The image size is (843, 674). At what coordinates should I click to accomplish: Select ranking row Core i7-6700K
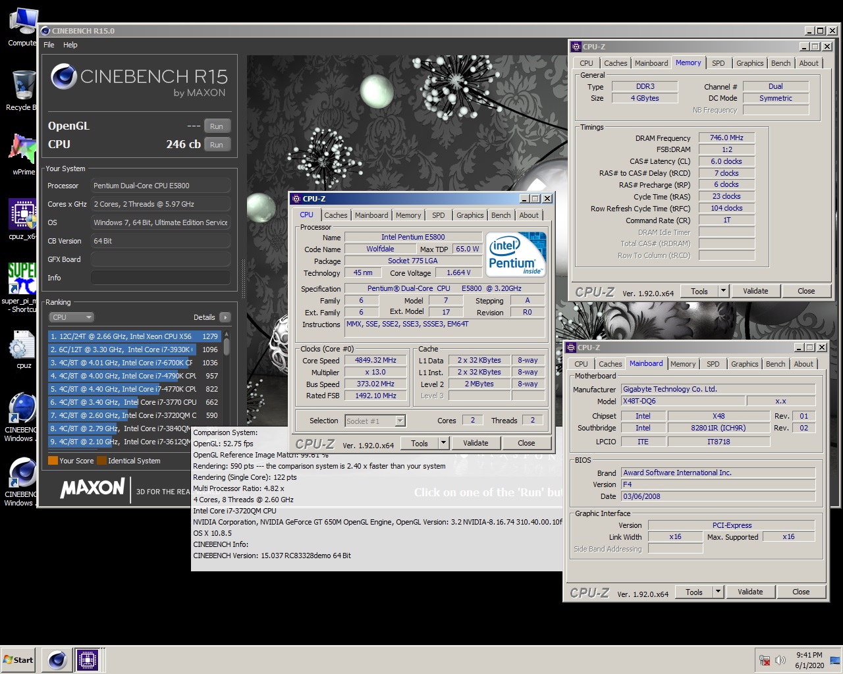[134, 363]
